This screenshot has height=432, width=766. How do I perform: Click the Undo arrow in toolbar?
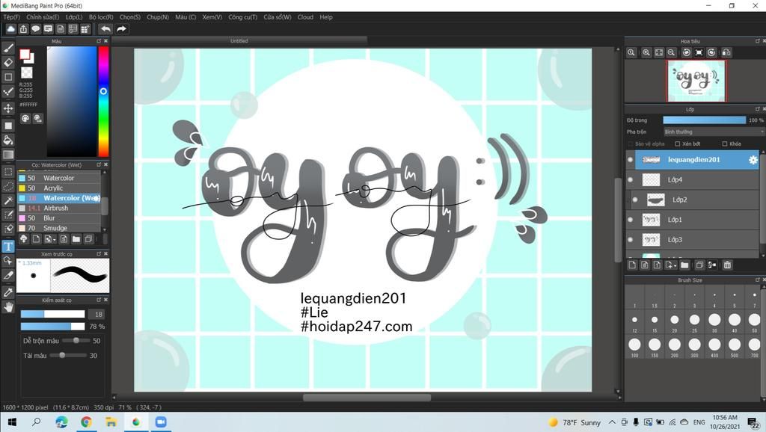point(105,29)
